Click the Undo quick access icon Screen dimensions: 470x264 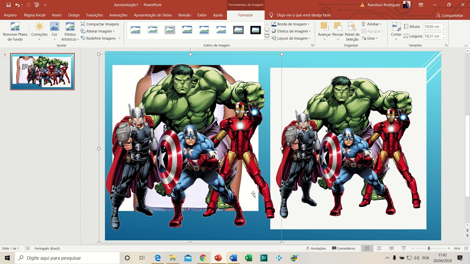coord(17,5)
